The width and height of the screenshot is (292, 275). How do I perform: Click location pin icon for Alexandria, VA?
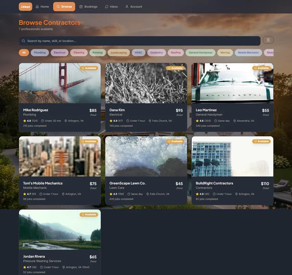click(234, 121)
